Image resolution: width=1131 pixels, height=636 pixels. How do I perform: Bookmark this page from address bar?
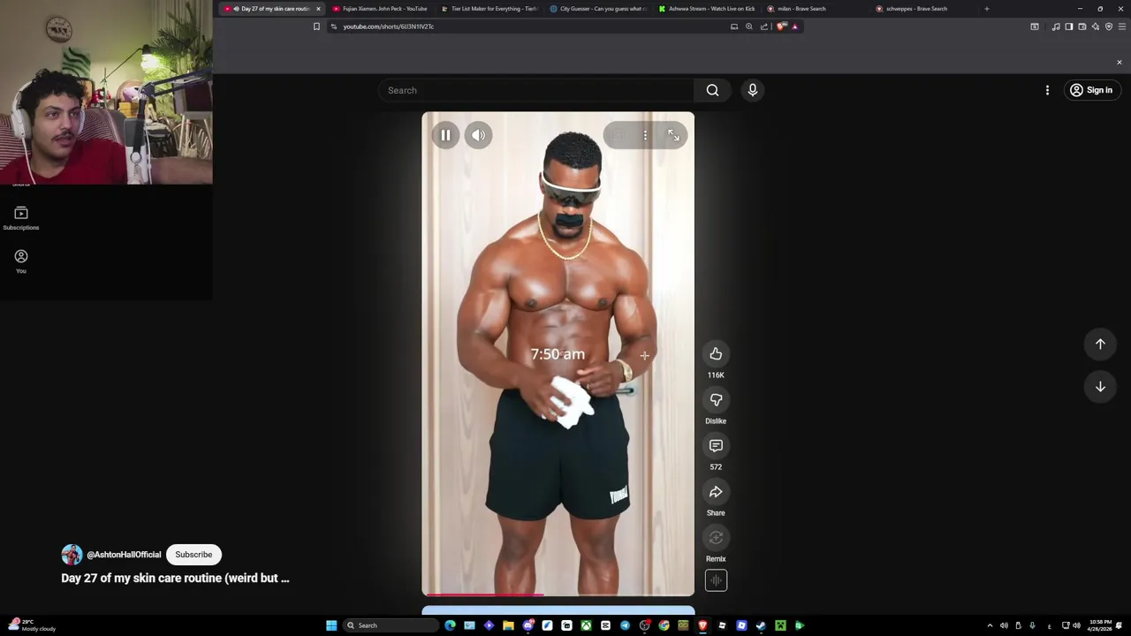pos(316,26)
